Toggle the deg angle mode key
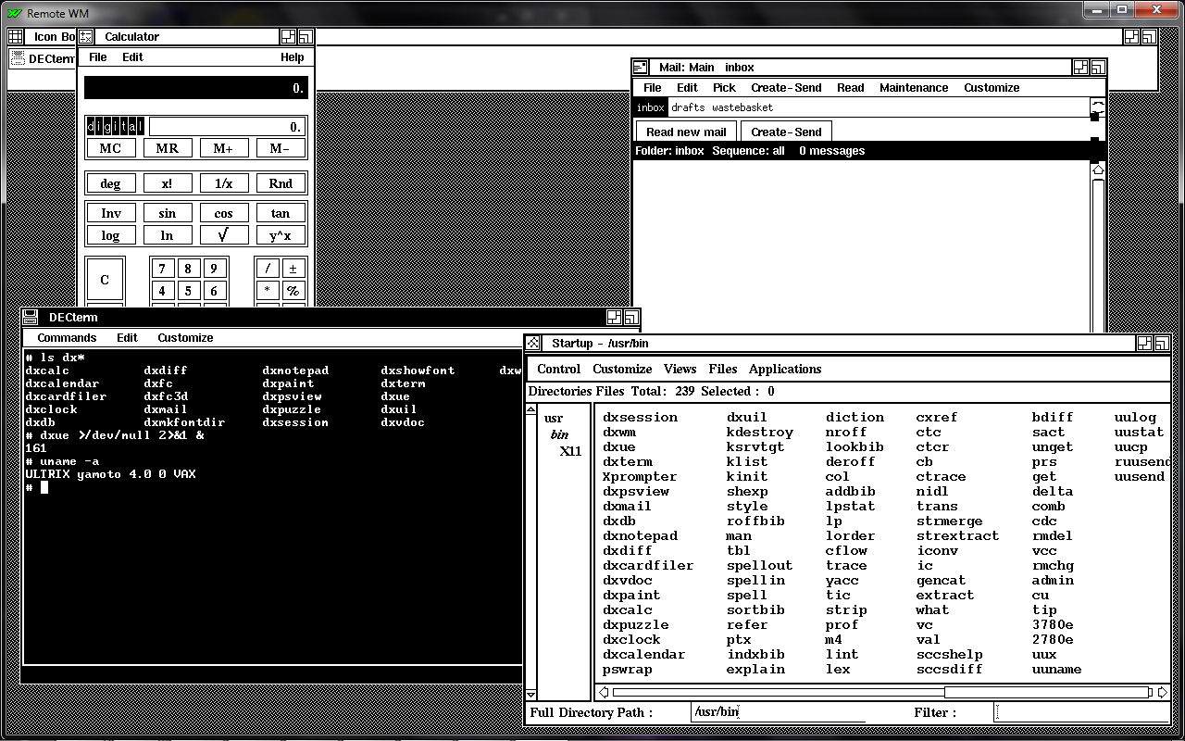This screenshot has height=741, width=1185. point(110,183)
